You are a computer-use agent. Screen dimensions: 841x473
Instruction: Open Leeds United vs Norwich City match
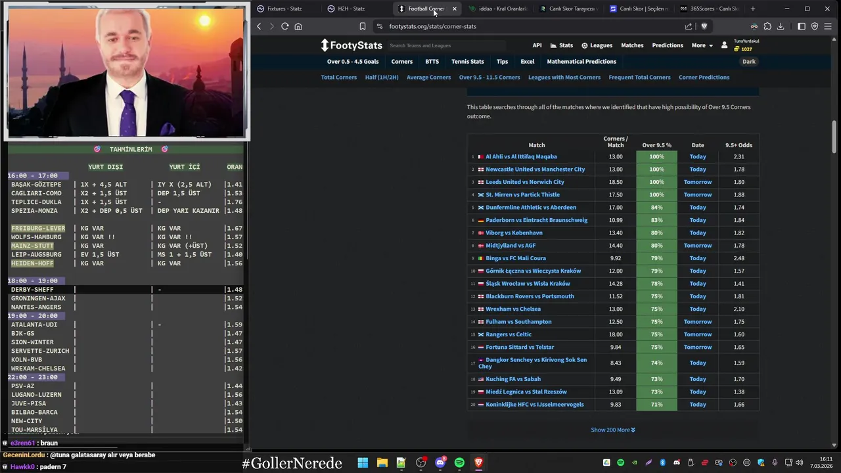[x=525, y=182]
